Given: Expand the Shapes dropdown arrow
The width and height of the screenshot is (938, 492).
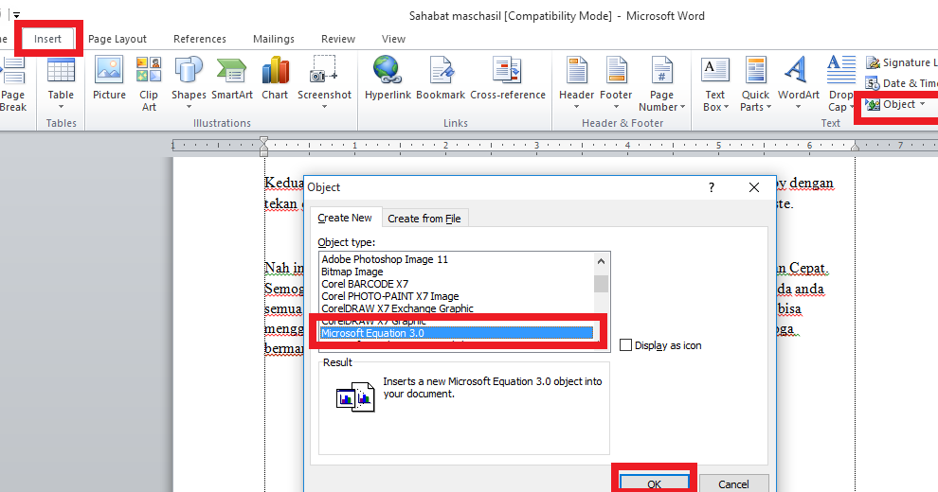Looking at the screenshot, I should pyautogui.click(x=189, y=107).
